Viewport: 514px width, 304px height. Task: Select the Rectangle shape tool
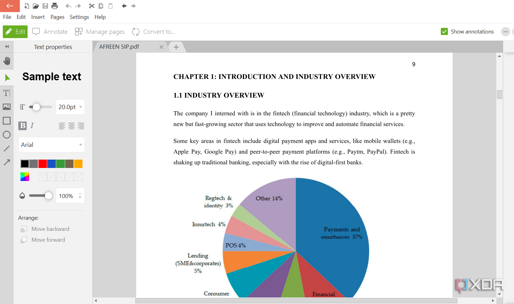coord(7,121)
